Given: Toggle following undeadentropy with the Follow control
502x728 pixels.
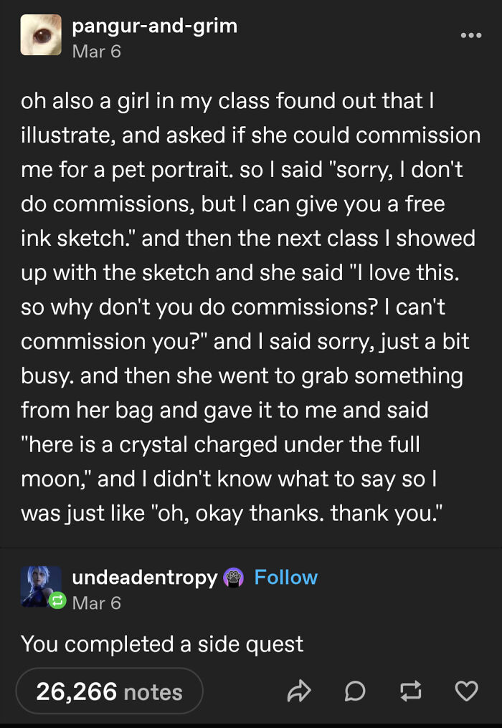Looking at the screenshot, I should [x=286, y=577].
